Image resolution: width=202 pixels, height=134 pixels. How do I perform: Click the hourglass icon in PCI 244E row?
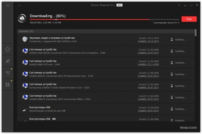coord(172,63)
